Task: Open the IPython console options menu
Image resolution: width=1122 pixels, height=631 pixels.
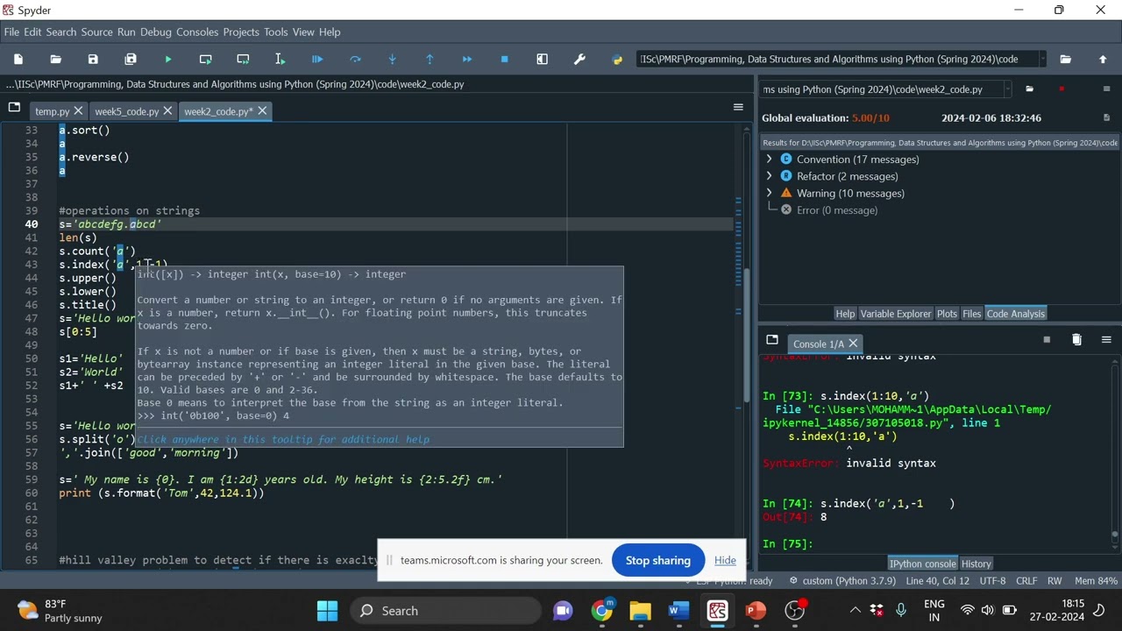Action: point(1106,340)
